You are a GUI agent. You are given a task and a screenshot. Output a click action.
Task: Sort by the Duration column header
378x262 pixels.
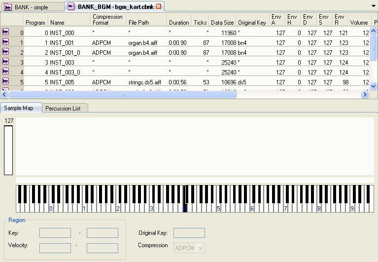(x=178, y=23)
